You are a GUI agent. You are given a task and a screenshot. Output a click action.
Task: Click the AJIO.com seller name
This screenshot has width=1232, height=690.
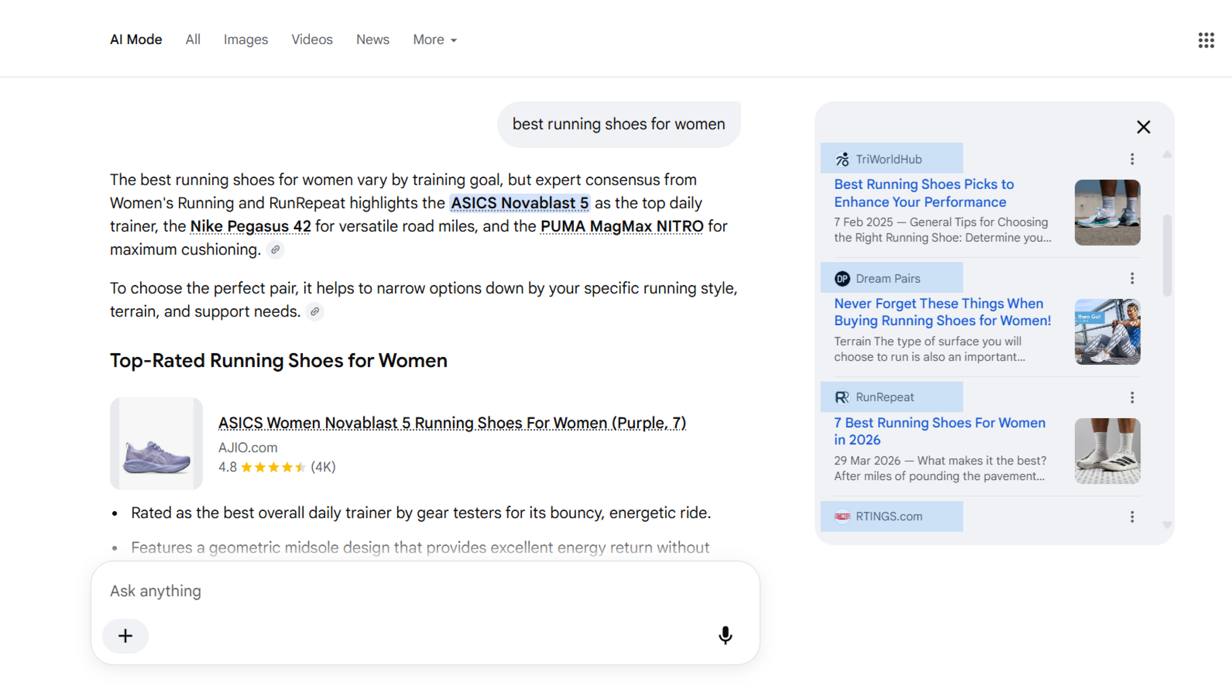248,448
